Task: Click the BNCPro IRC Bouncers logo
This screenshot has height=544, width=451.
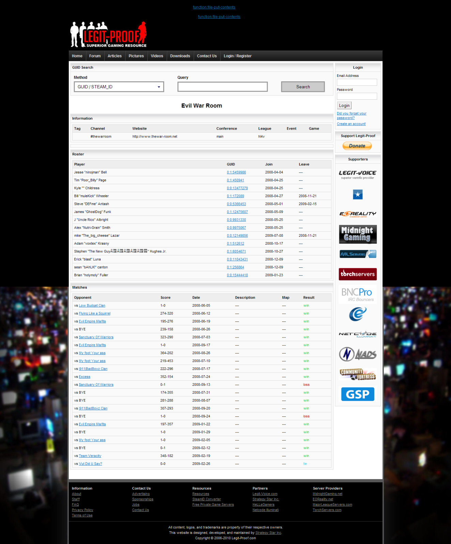Action: pyautogui.click(x=357, y=294)
